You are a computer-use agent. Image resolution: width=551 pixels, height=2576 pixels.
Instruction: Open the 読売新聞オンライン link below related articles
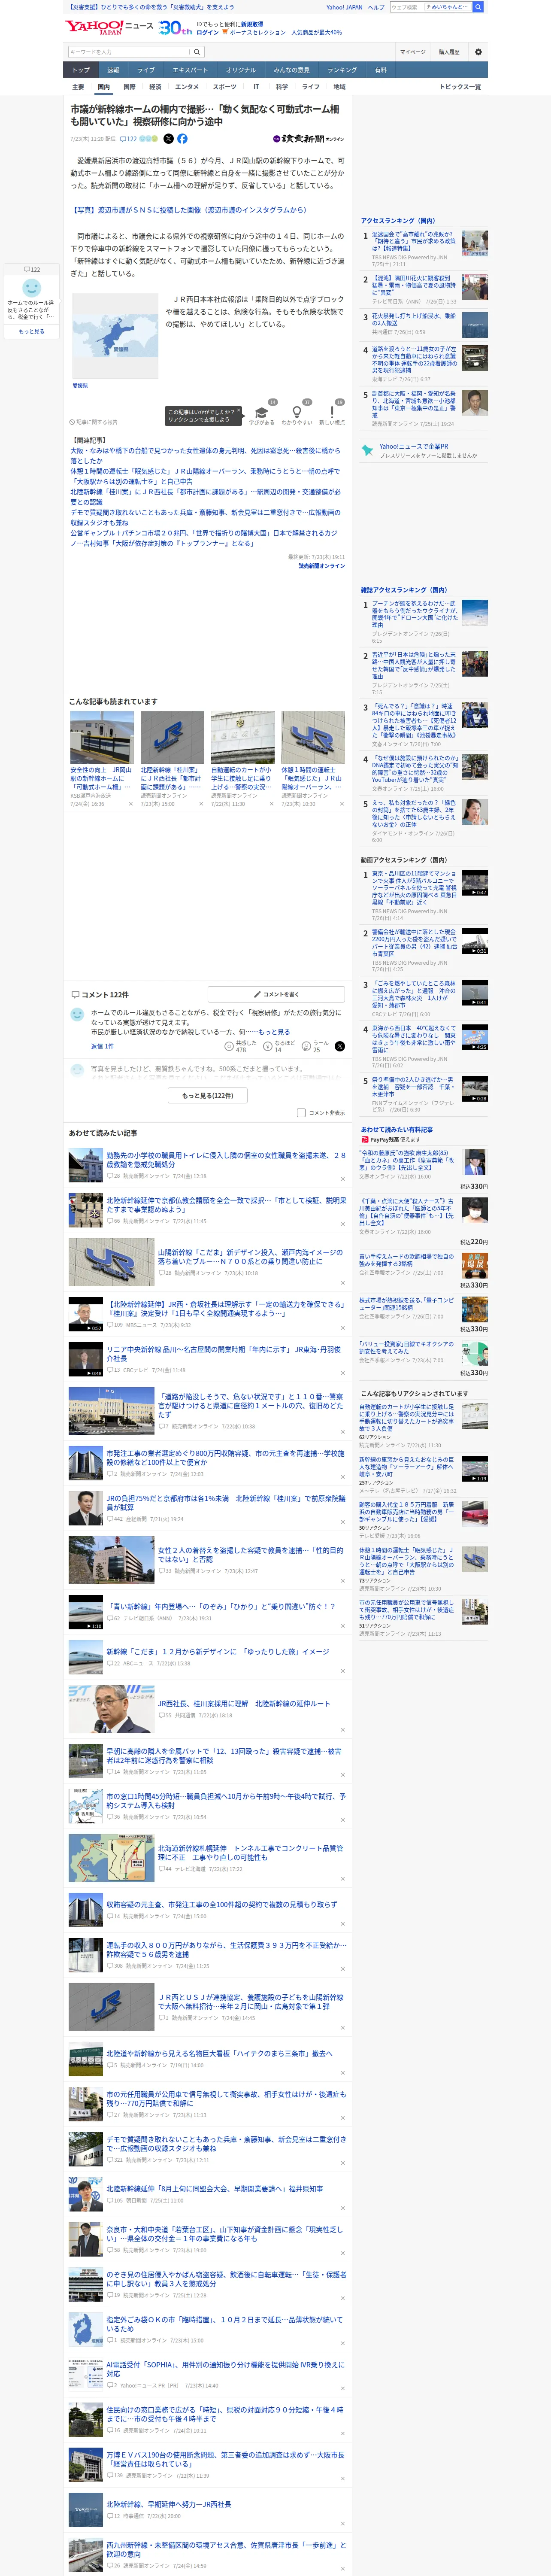(321, 566)
